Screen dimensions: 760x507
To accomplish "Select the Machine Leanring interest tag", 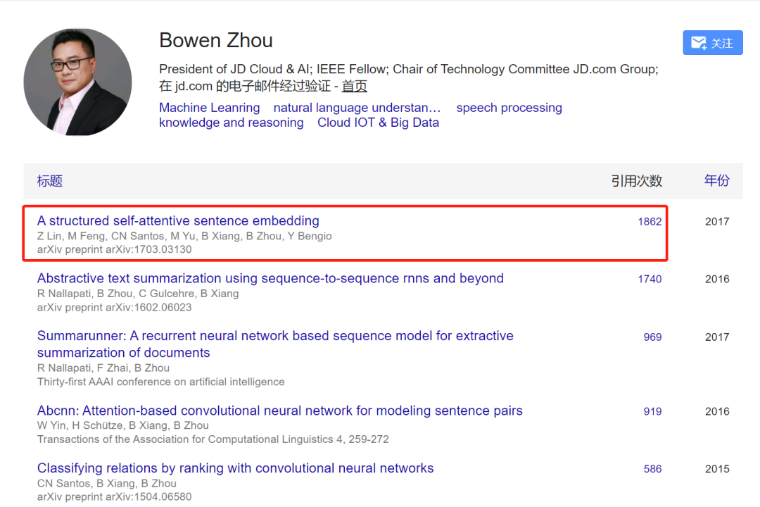I will click(209, 108).
